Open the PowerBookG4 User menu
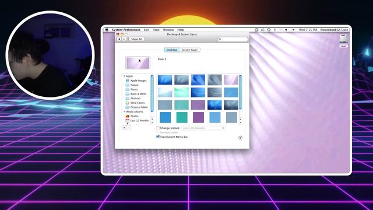Image resolution: width=373 pixels, height=210 pixels. click(x=334, y=30)
